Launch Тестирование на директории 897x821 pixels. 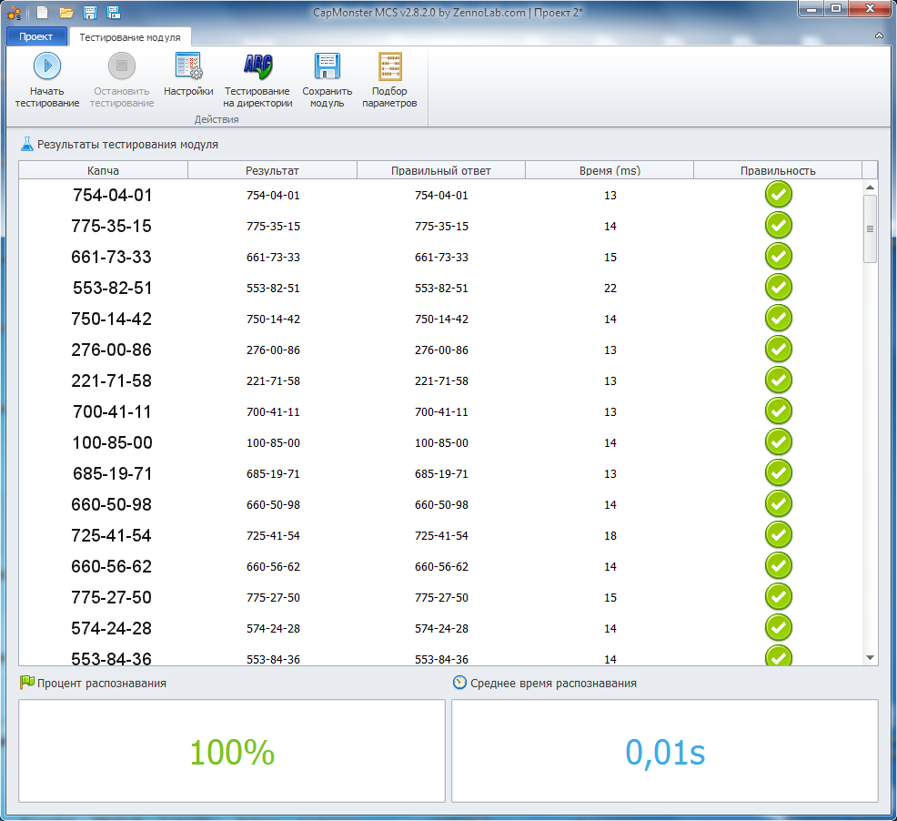pos(257,66)
